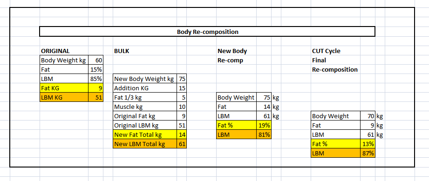The image size is (429, 181).
Task: Select the final LBM 87% cell
Action: point(368,153)
